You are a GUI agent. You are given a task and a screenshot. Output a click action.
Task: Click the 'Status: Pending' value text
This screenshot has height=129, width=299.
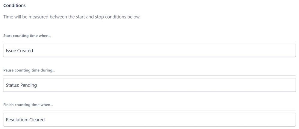pyautogui.click(x=21, y=85)
